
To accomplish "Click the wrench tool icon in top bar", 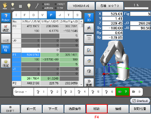I will (x=37, y=6).
